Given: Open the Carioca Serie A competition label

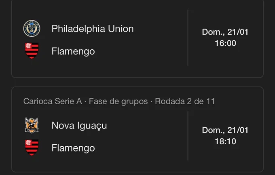Looking at the screenshot, I should coord(53,101).
